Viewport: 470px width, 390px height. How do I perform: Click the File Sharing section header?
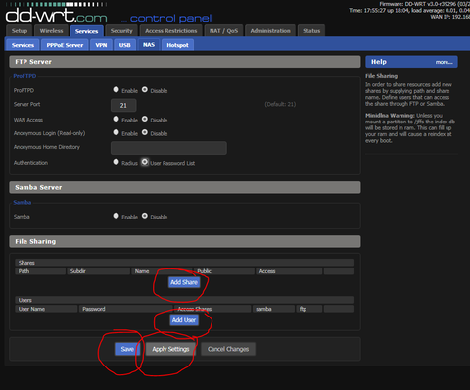click(x=185, y=241)
